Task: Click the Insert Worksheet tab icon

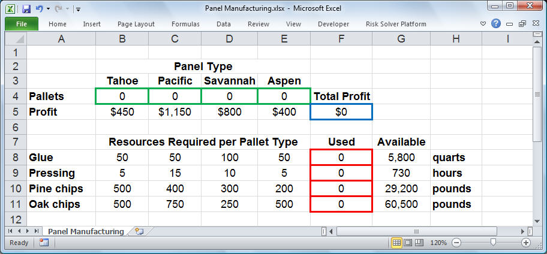Action: coord(139,231)
